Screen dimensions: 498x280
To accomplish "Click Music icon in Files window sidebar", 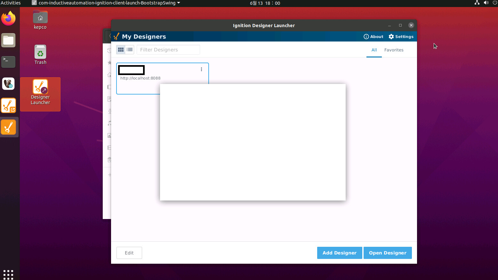I will 109,123.
